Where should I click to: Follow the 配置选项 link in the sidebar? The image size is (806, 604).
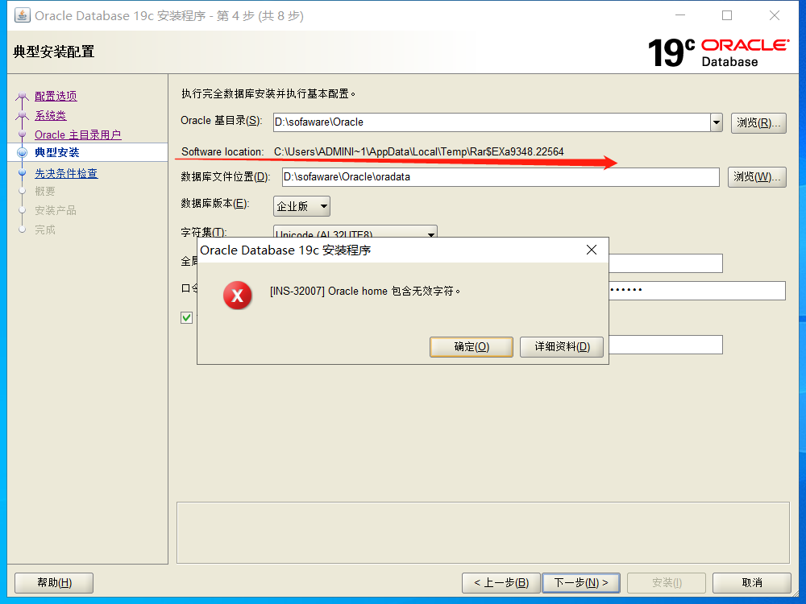pyautogui.click(x=55, y=96)
